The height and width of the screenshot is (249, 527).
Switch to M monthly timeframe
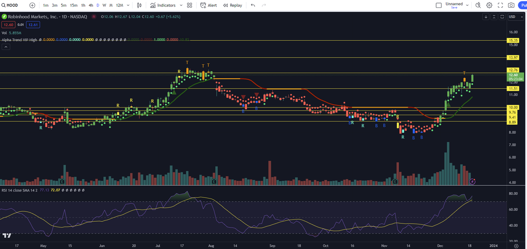point(111,5)
